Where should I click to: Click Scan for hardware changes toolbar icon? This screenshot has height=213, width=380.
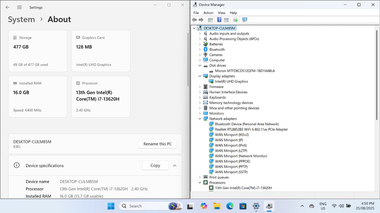(x=245, y=20)
